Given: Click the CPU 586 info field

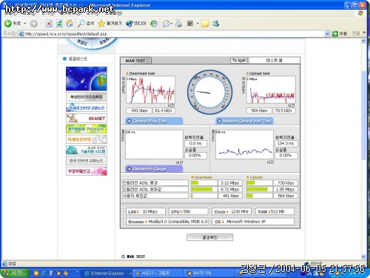Looking at the screenshot, I should pyautogui.click(x=189, y=211).
